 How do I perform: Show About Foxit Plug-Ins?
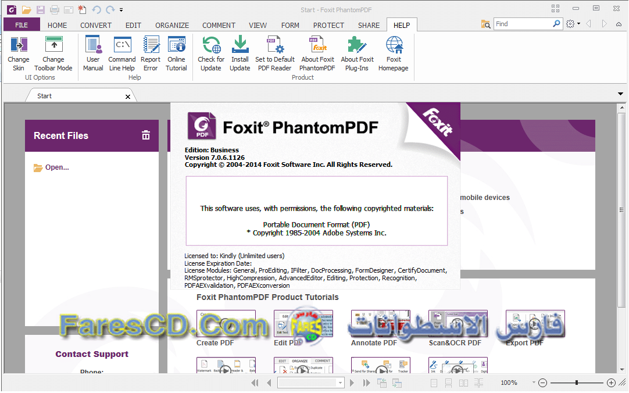[357, 53]
